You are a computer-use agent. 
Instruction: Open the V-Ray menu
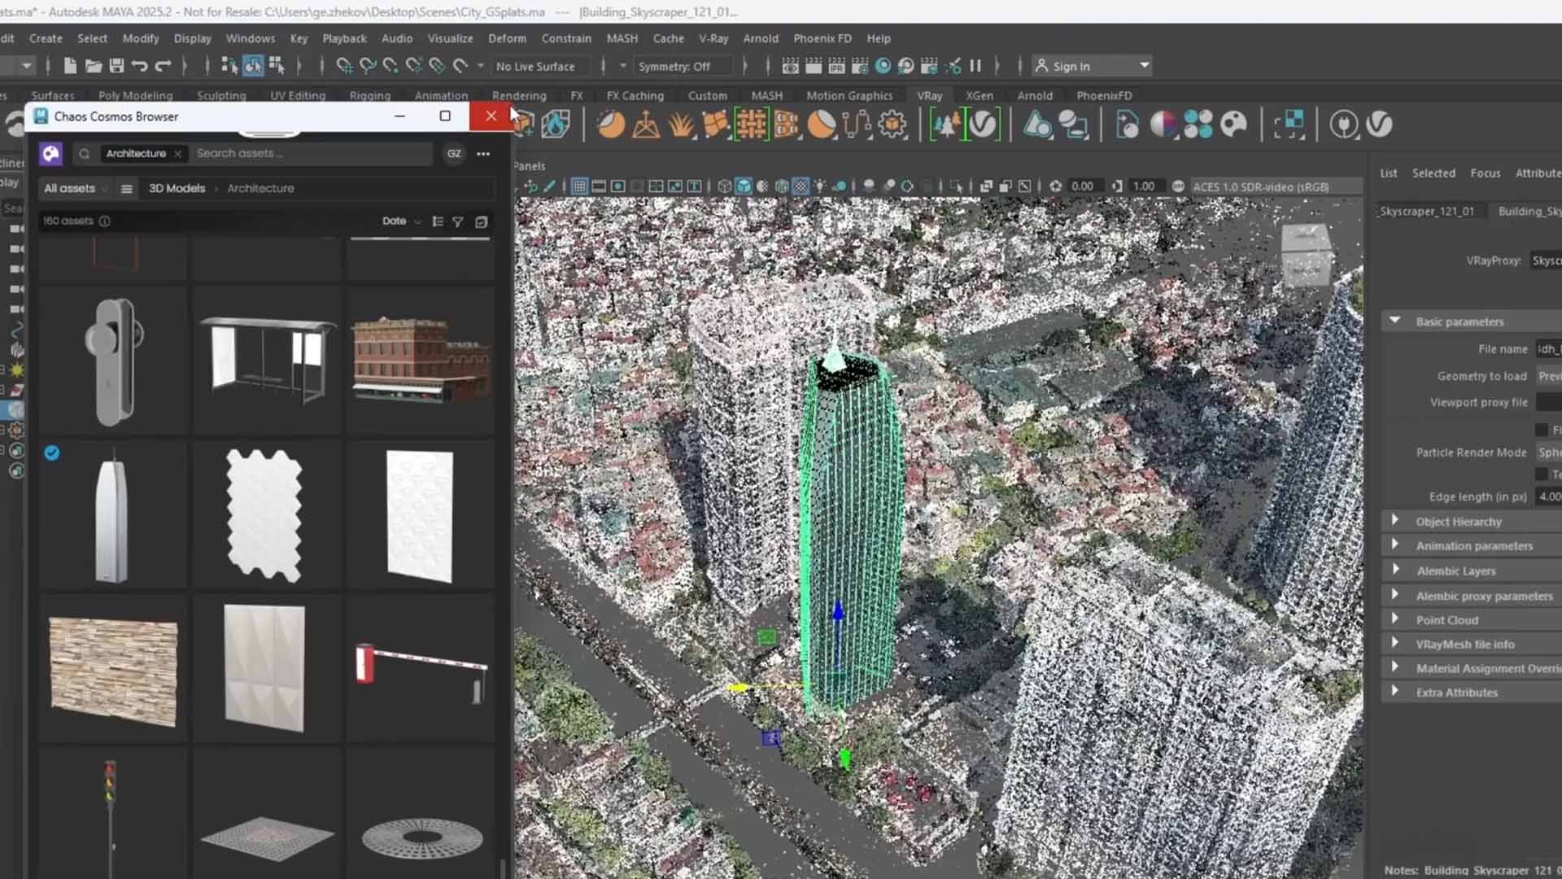tap(713, 38)
